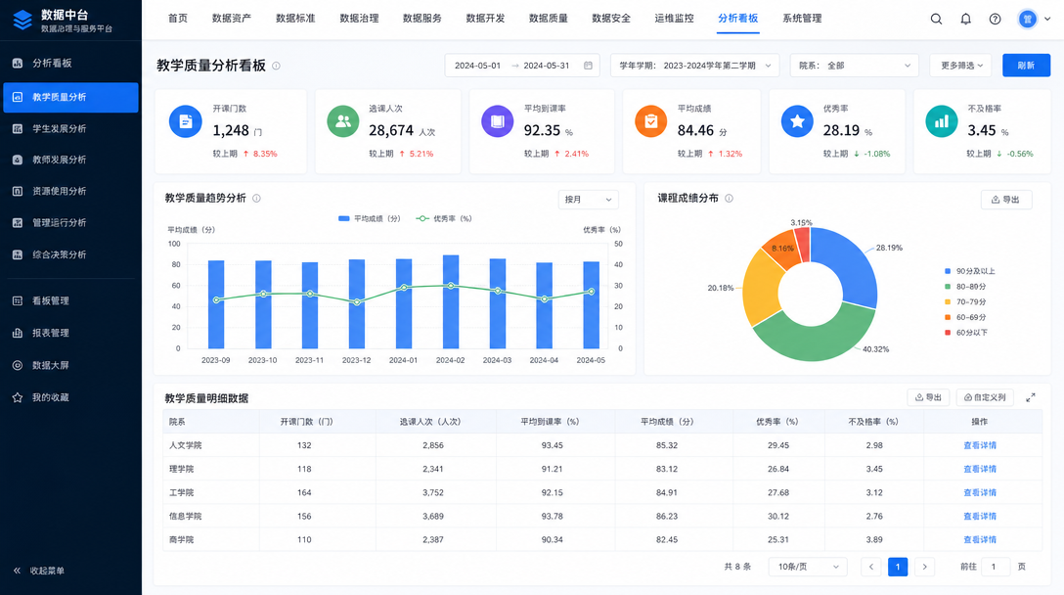Click the 优秀率 card star icon
The image size is (1064, 595).
pyautogui.click(x=797, y=121)
